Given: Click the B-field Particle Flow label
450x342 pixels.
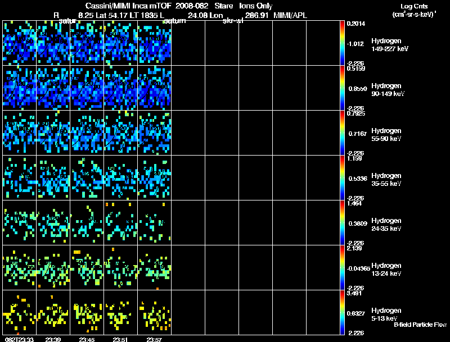Looking at the screenshot, I should pos(420,325).
